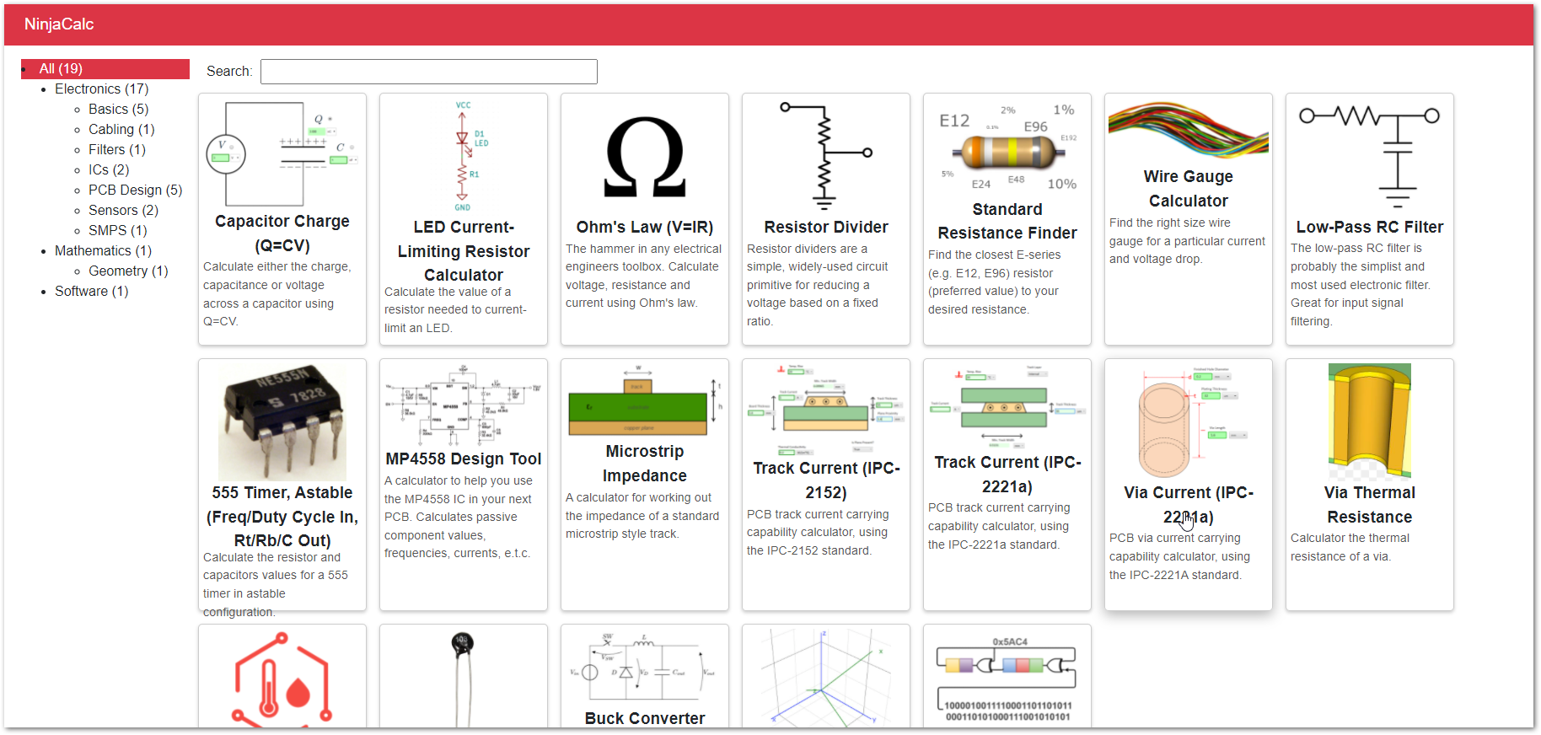Click the NinjaCalc header title
Viewport: 1541px width, 735px height.
point(59,24)
